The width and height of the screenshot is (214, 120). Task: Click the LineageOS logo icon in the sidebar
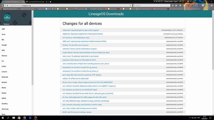coord(7,18)
